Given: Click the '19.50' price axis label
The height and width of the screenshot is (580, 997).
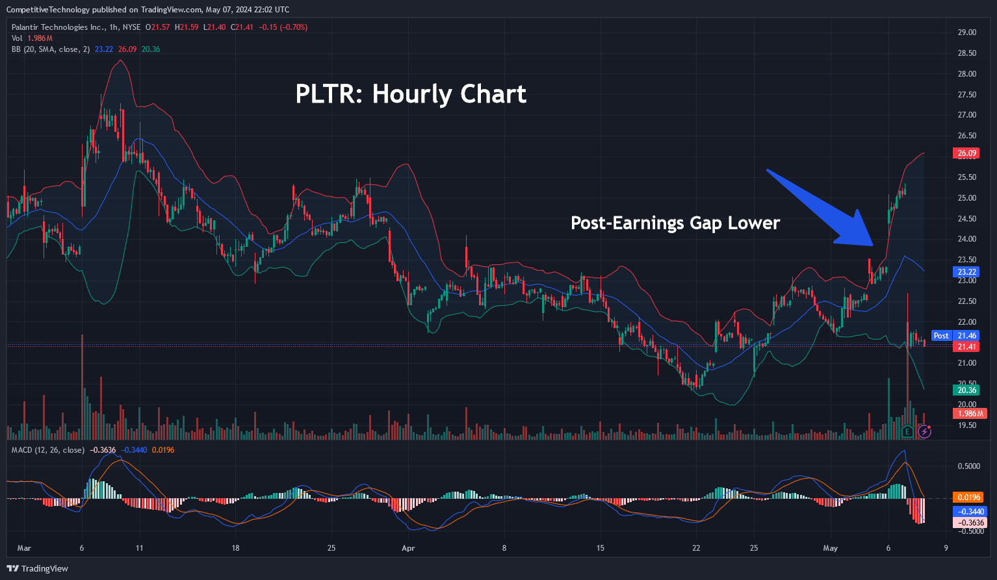Looking at the screenshot, I should tap(967, 425).
